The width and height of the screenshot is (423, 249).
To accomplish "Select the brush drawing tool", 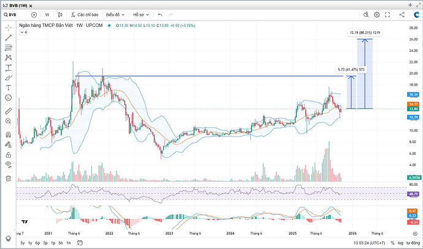I will click(9, 78).
